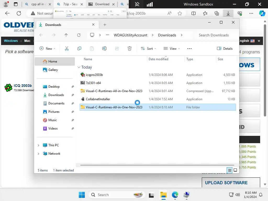
Task: Reload the page in Edge
Action: coord(19,13)
